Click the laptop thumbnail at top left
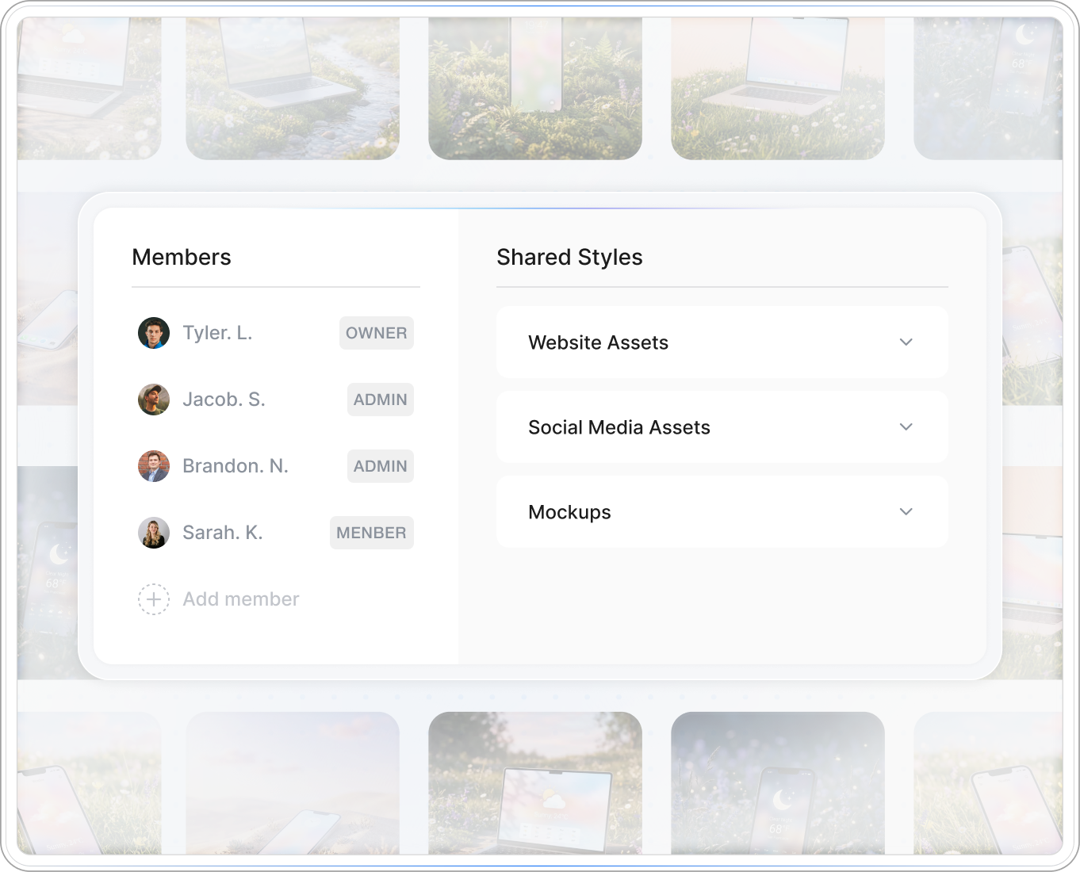This screenshot has height=872, width=1080. [x=89, y=87]
